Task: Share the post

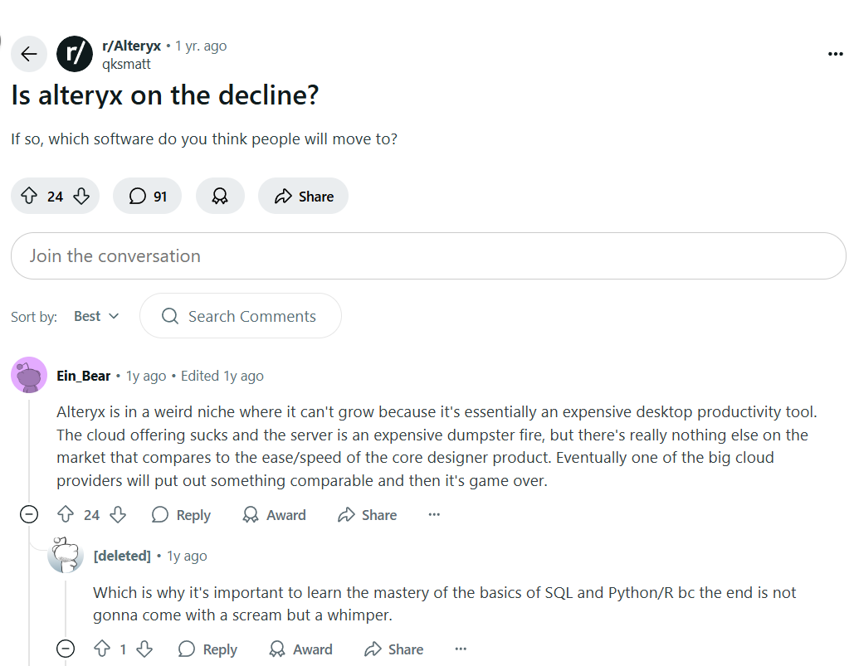Action: (303, 196)
